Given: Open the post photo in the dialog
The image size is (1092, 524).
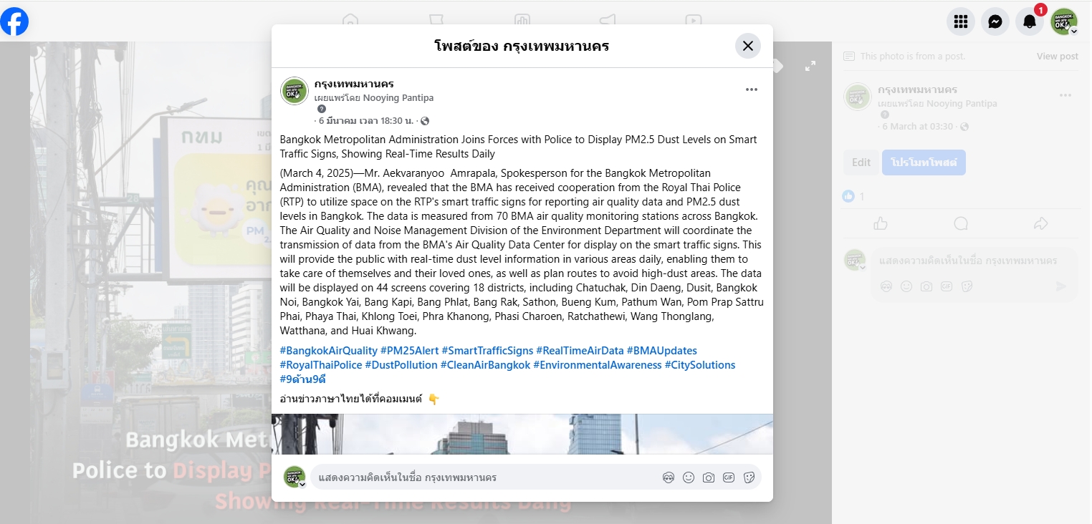Looking at the screenshot, I should [x=522, y=434].
